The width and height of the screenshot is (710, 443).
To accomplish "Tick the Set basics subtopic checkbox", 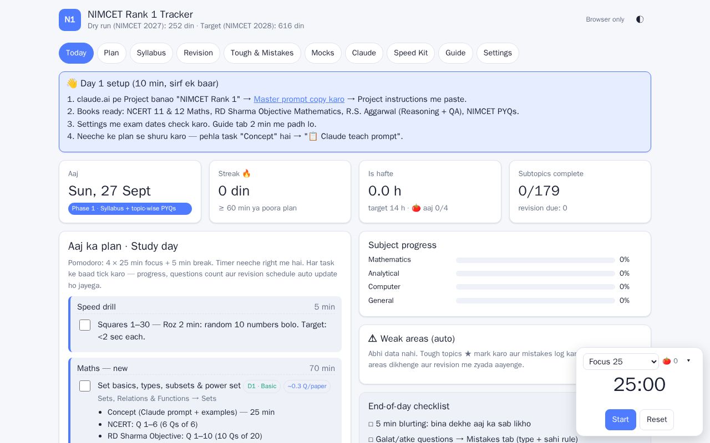I will (85, 386).
